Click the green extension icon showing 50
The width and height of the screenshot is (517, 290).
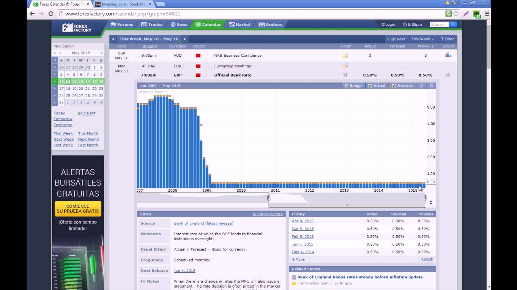coord(477,14)
